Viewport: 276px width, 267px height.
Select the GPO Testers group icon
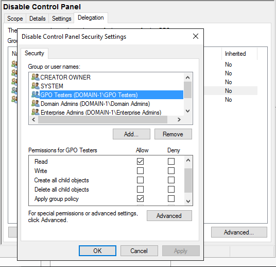[36, 95]
